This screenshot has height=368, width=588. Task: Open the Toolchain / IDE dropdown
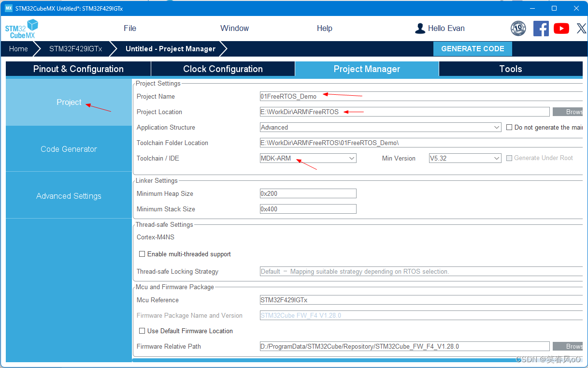308,158
